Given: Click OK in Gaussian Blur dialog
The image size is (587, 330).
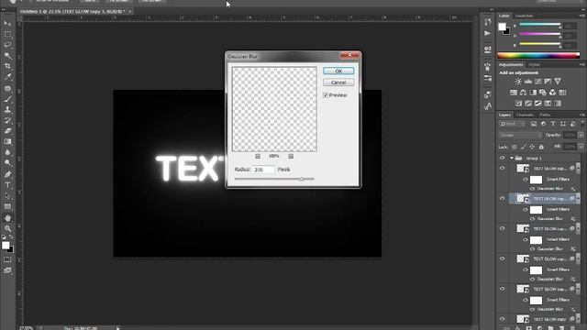Looking at the screenshot, I should click(338, 71).
